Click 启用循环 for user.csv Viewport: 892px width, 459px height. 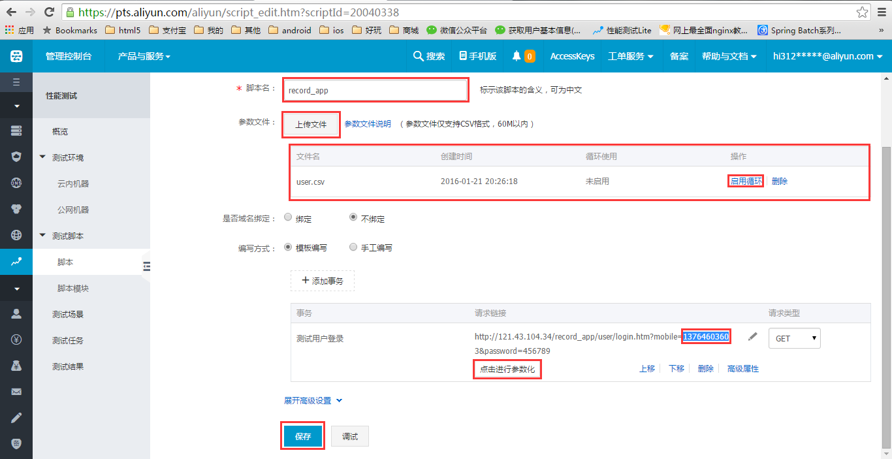click(746, 181)
